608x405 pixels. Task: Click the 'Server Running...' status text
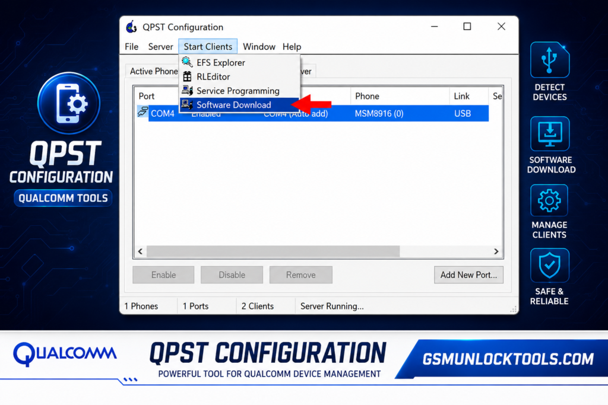(332, 306)
